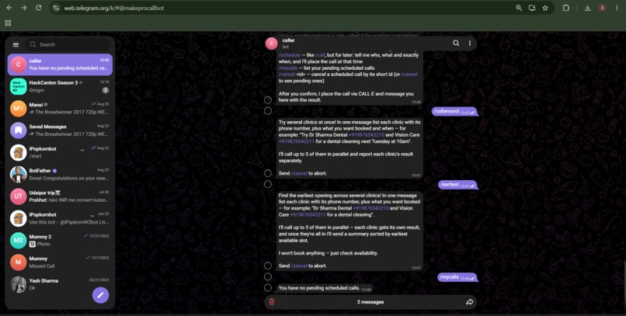Image resolution: width=626 pixels, height=316 pixels.
Task: Select the "Find the earliest opening" message circle
Action: click(268, 266)
